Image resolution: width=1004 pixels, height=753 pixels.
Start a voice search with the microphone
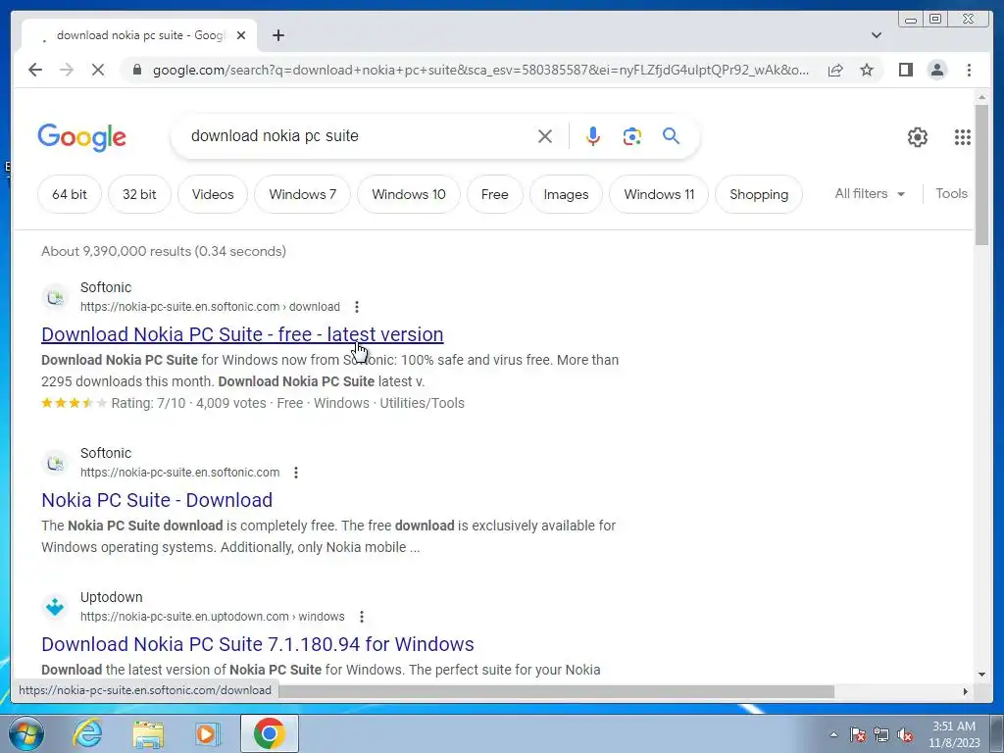593,135
